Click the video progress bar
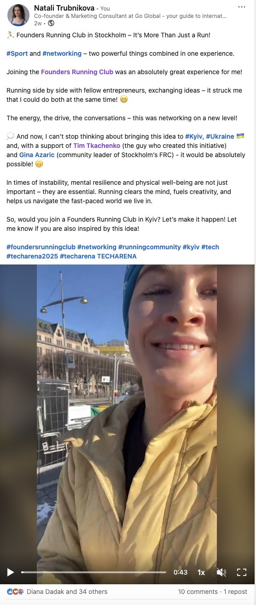256x605 pixels. [x=94, y=572]
